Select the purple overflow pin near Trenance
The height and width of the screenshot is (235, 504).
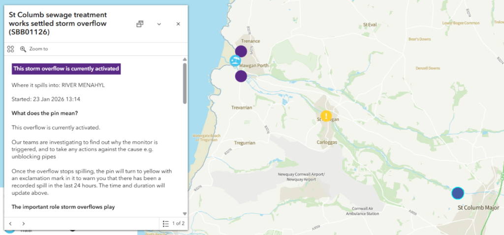pyautogui.click(x=241, y=51)
